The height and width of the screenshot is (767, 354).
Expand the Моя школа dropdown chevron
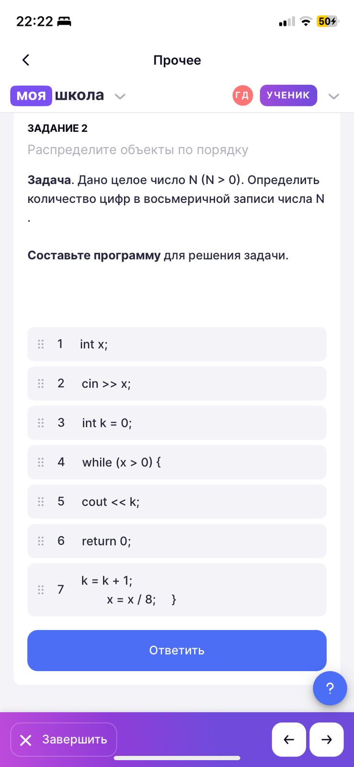(120, 96)
